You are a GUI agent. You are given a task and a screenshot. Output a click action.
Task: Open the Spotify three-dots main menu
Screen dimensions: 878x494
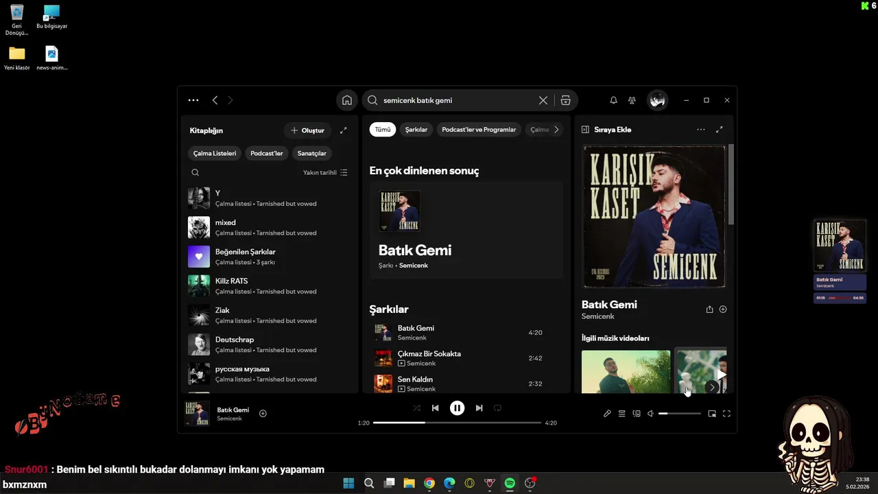click(193, 100)
